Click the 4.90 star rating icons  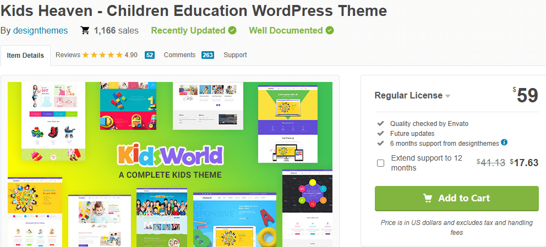point(102,55)
